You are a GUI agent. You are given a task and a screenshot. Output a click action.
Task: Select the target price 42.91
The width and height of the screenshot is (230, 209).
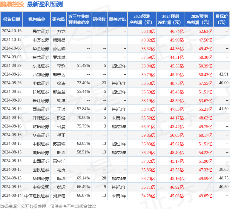[224, 74]
